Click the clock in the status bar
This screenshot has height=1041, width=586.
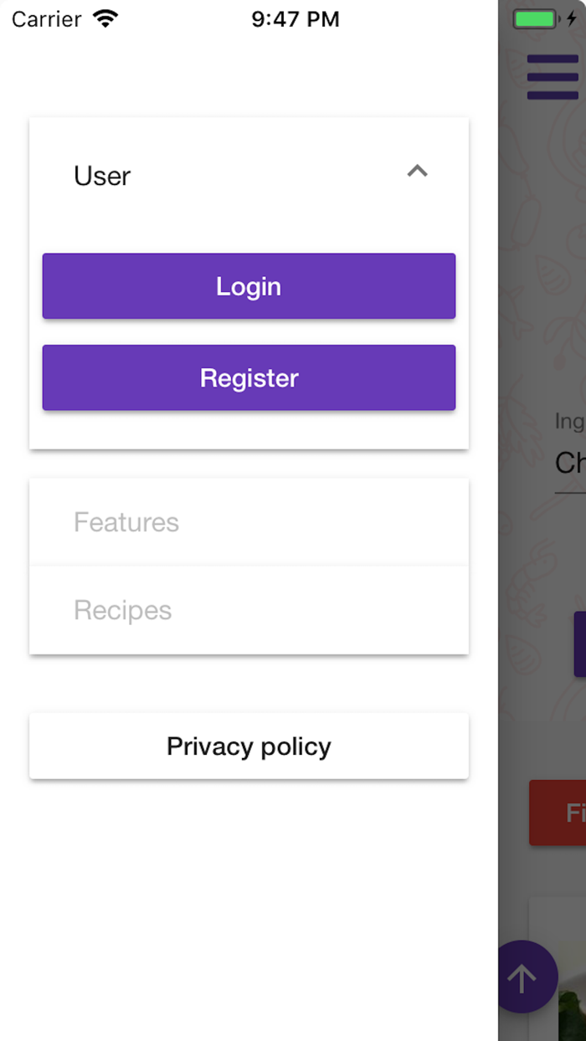point(296,18)
